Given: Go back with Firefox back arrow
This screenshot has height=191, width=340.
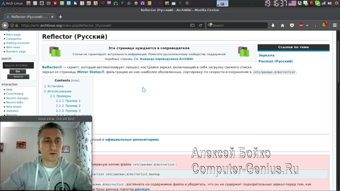Looking at the screenshot, I should tap(5, 25).
